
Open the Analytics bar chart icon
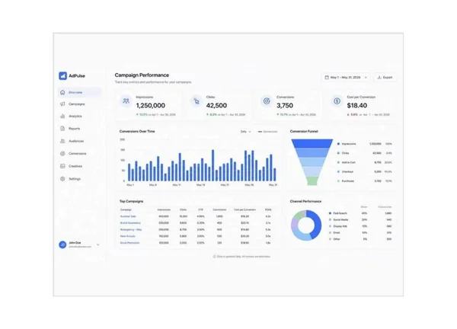click(62, 116)
